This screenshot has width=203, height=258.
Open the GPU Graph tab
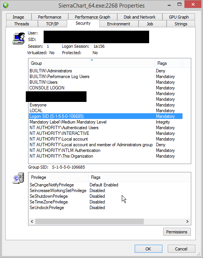[179, 17]
